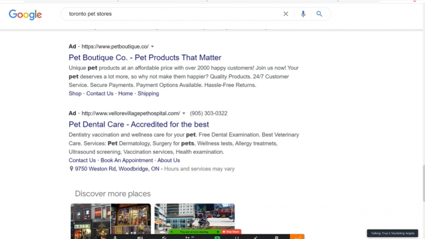
Task: Click the Home sitelink under Pet Boutique
Action: pyautogui.click(x=125, y=94)
